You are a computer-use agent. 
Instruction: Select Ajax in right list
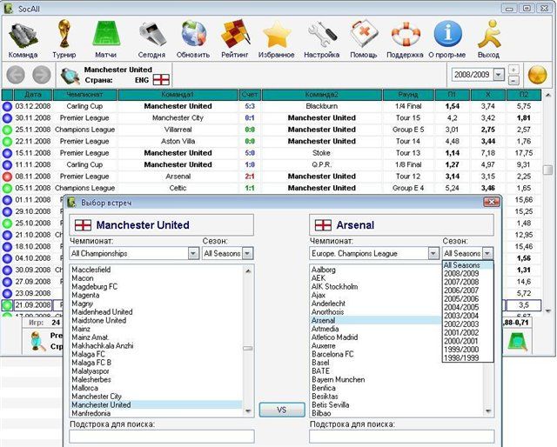319,295
